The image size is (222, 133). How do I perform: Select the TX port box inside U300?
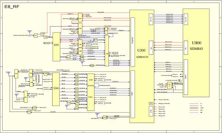pos(151,48)
